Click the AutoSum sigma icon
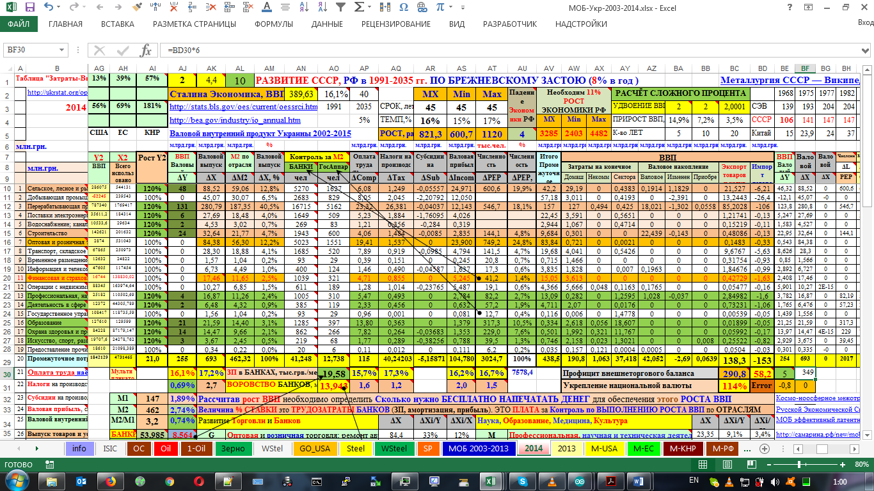 click(359, 8)
